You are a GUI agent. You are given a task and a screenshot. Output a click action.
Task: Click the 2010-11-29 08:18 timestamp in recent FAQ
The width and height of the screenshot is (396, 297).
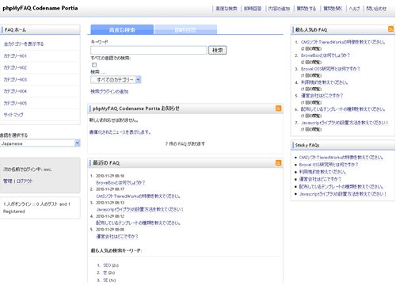[x=110, y=176]
